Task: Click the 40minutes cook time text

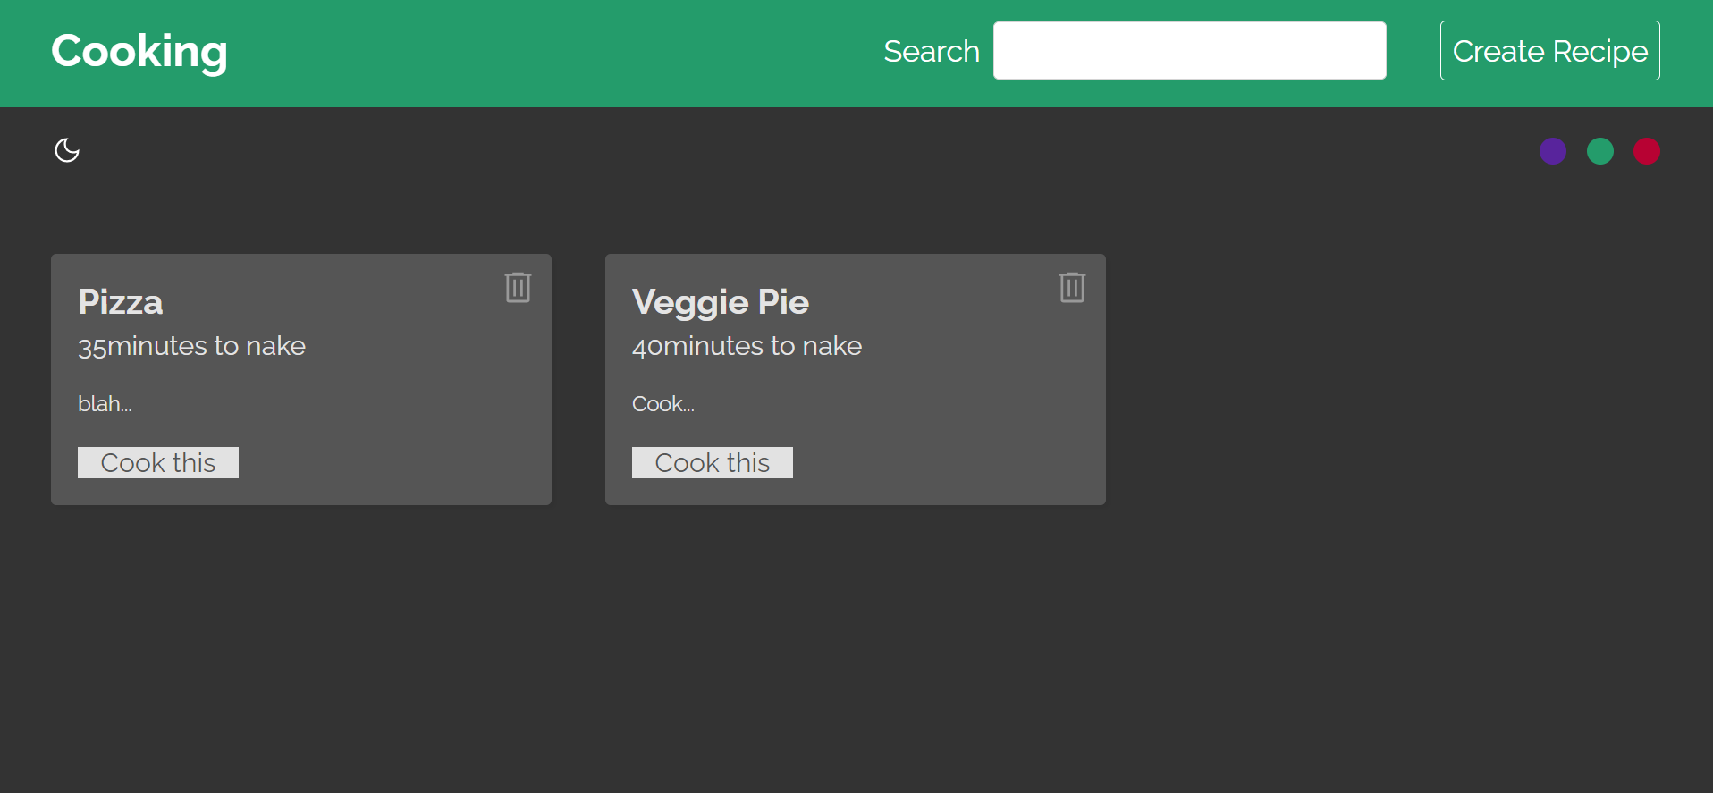Action: click(x=747, y=346)
